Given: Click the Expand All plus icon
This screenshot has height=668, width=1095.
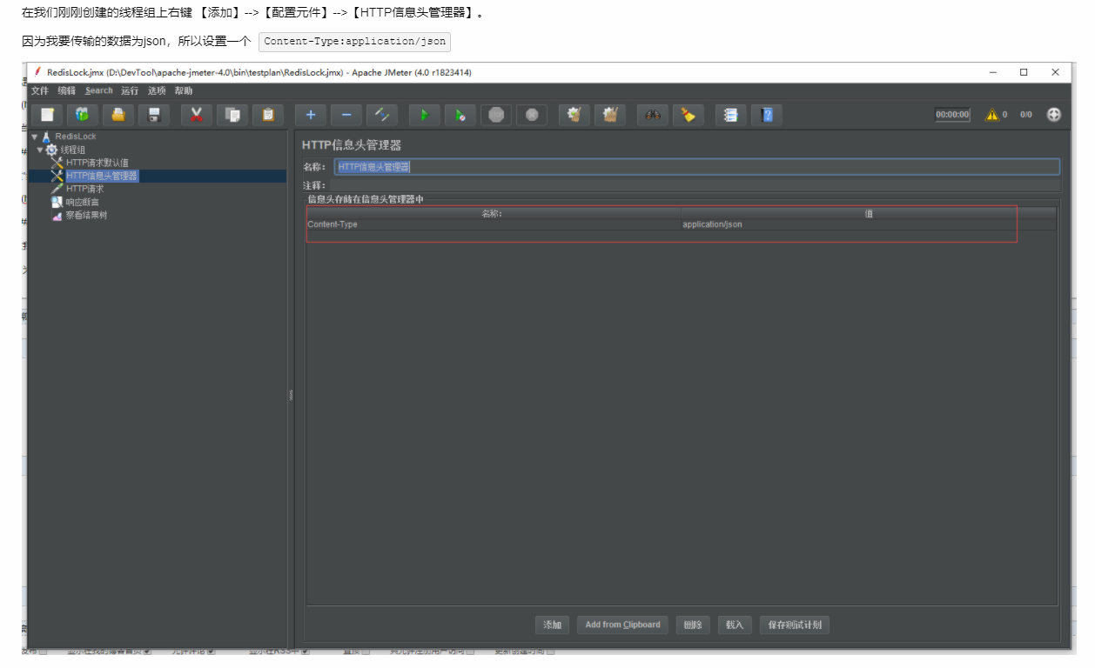Looking at the screenshot, I should pos(311,114).
